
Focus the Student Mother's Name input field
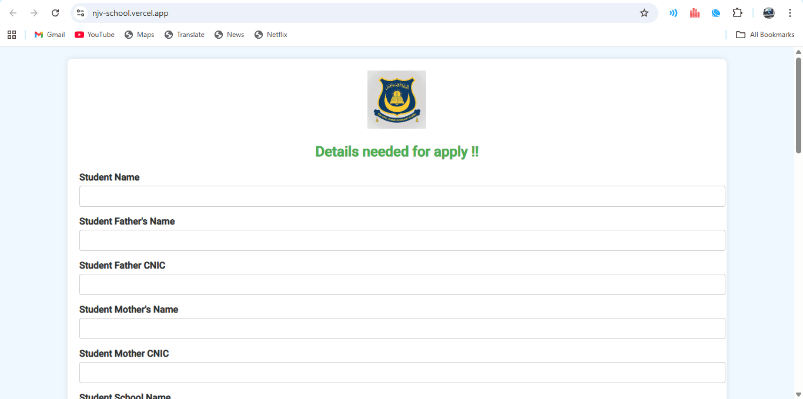click(402, 328)
